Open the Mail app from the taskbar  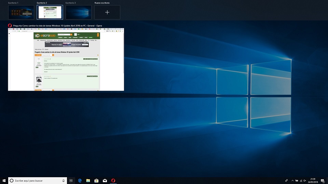105,181
